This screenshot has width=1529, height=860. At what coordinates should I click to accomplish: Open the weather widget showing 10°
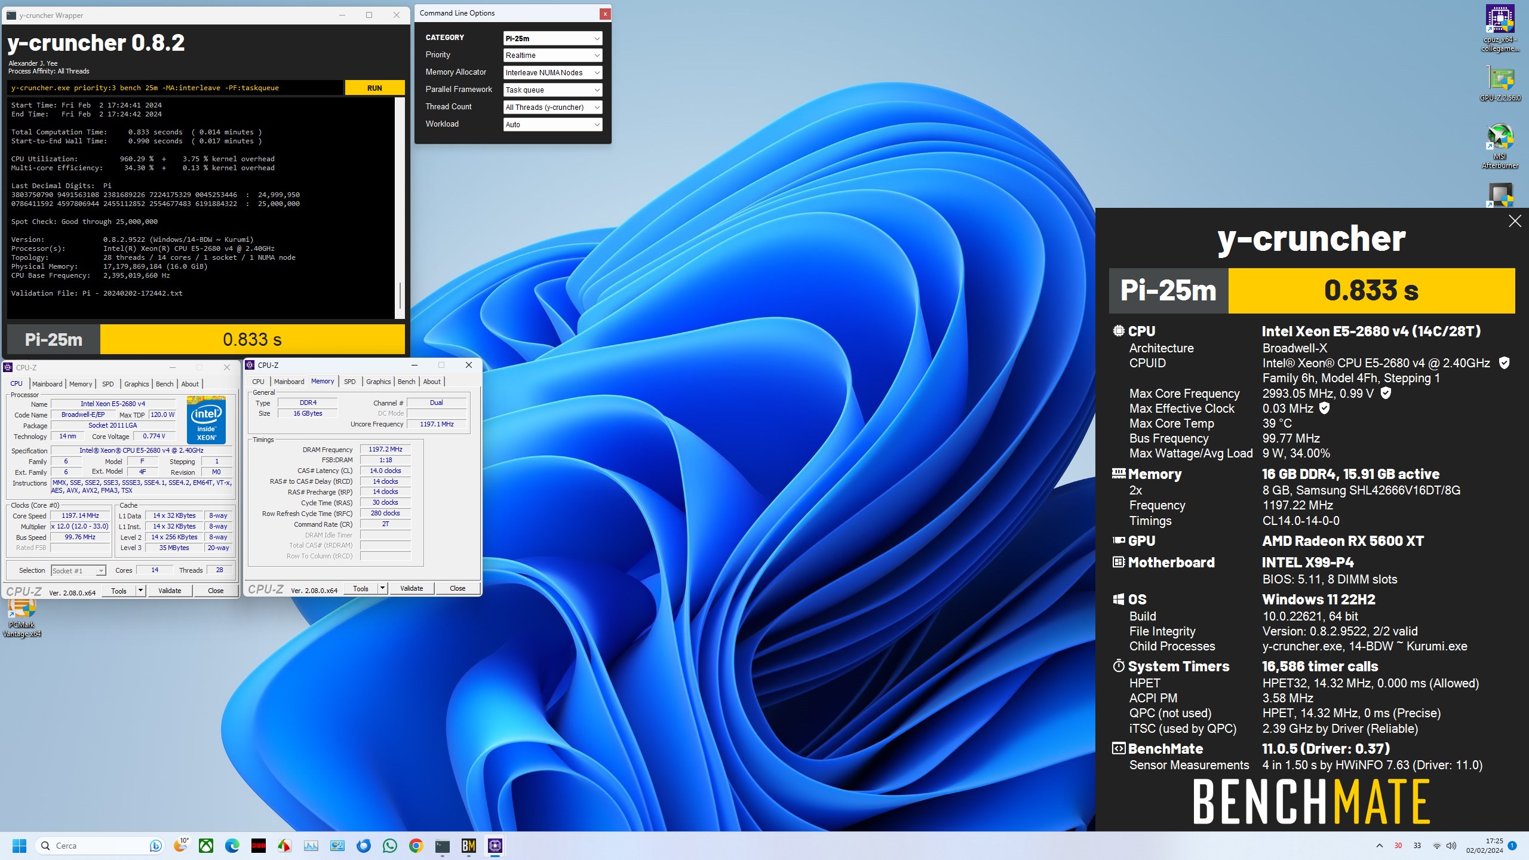click(181, 845)
